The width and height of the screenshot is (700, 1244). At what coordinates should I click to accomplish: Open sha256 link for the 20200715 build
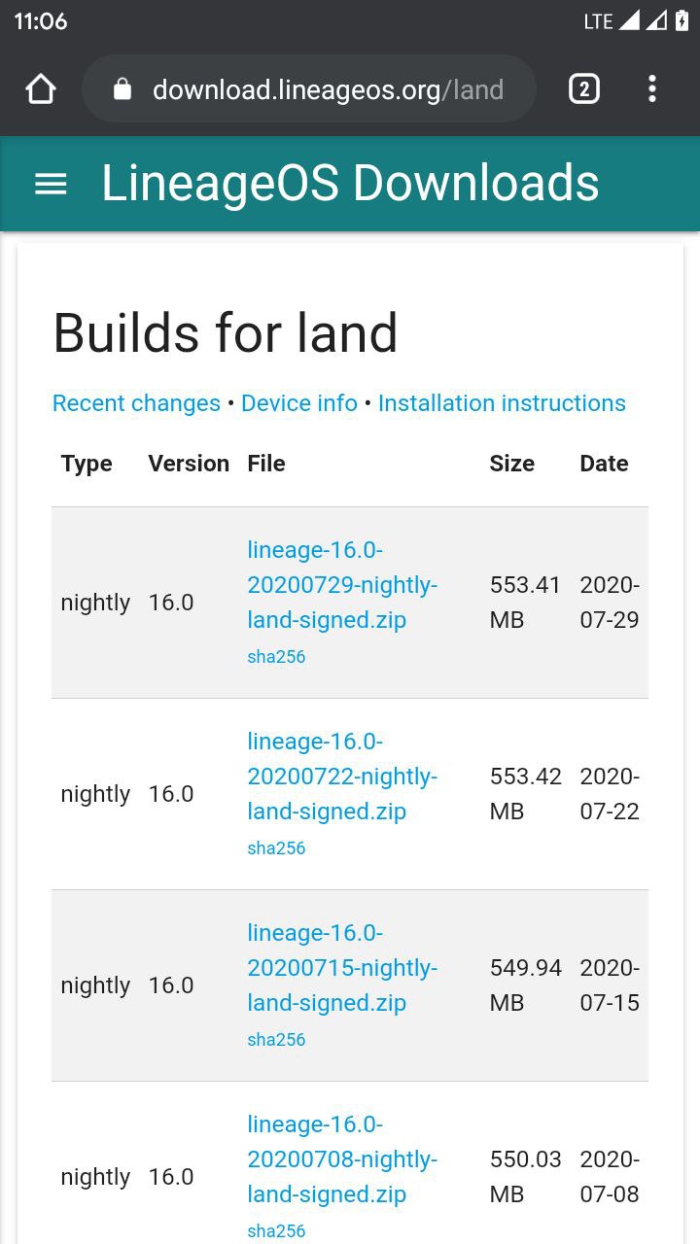pos(276,1040)
